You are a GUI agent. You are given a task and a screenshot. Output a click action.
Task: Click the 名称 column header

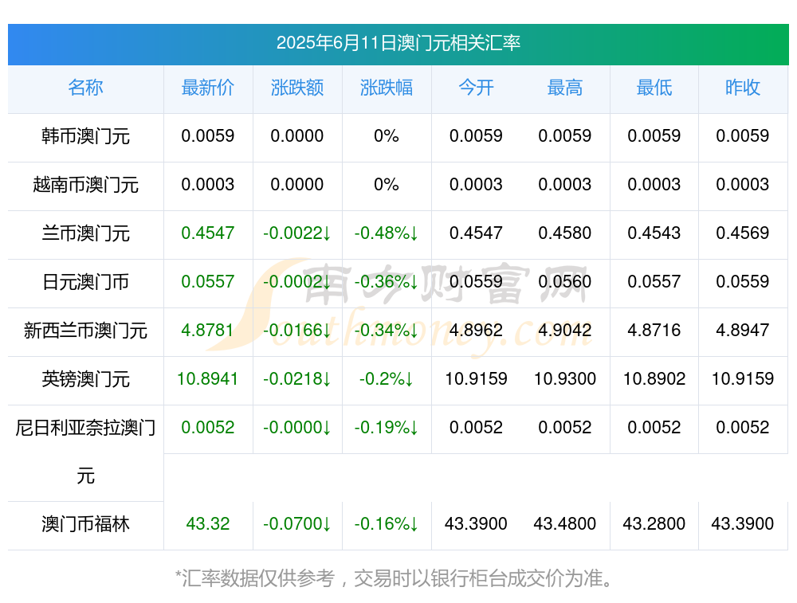(x=85, y=88)
